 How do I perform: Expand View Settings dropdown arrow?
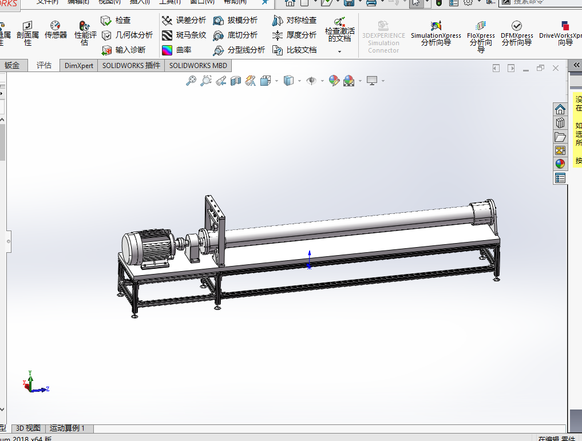pos(383,81)
